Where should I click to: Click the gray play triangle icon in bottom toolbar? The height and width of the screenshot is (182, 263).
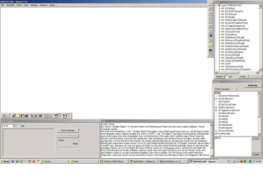3,116
